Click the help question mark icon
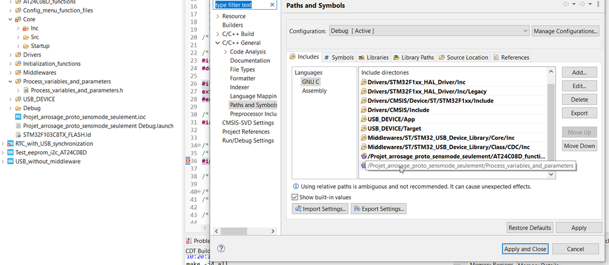609x265 pixels. 221,249
